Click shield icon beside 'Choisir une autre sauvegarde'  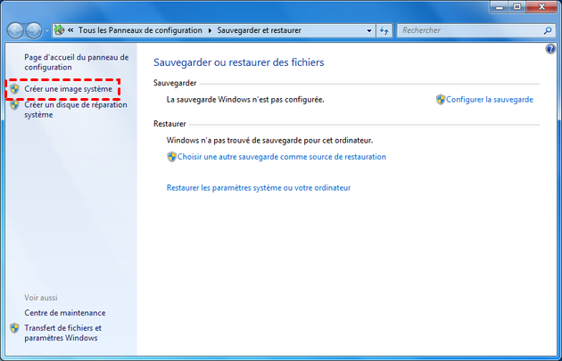click(x=171, y=157)
